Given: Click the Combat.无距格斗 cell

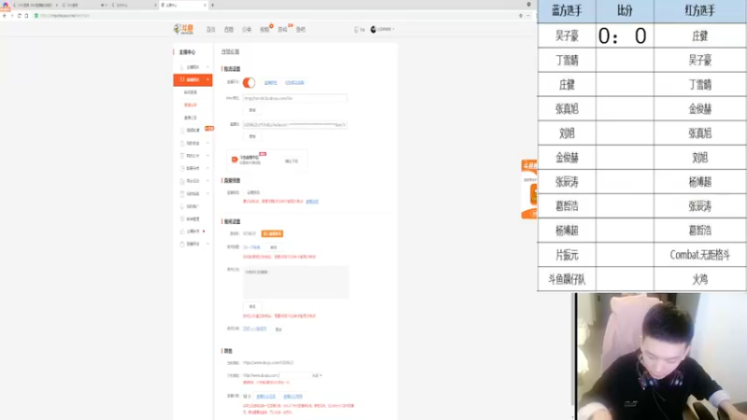Looking at the screenshot, I should pos(699,255).
